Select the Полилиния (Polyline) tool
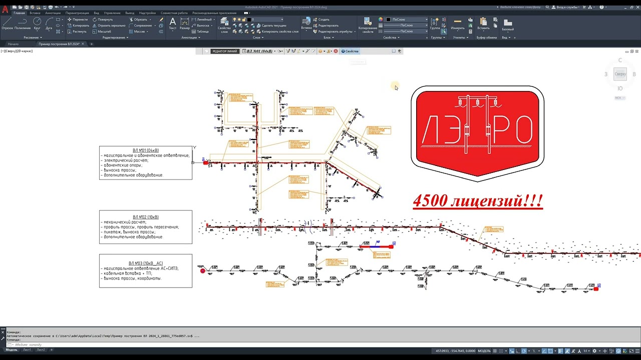The width and height of the screenshot is (641, 360). [23, 23]
